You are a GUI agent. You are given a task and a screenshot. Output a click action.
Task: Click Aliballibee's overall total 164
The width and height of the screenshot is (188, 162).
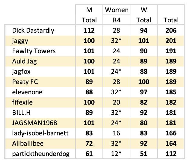171,144
